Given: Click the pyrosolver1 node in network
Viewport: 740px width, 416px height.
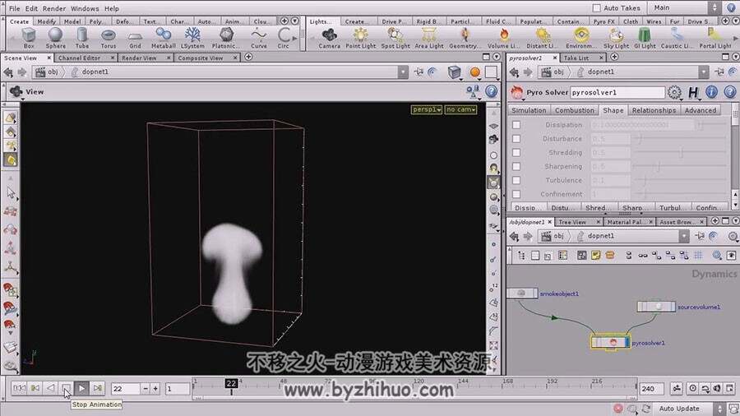Looking at the screenshot, I should pos(610,343).
